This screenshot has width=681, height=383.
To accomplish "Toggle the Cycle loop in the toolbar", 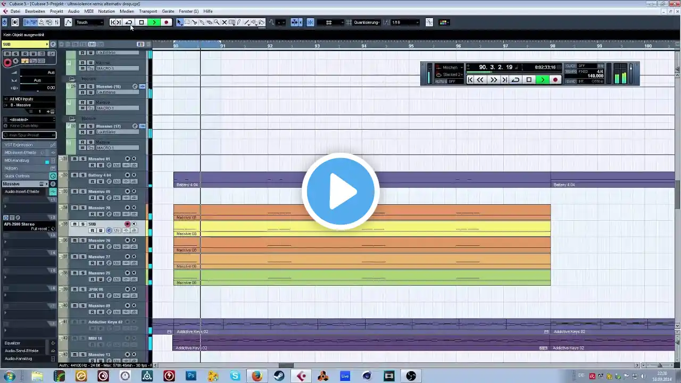I will tap(129, 22).
